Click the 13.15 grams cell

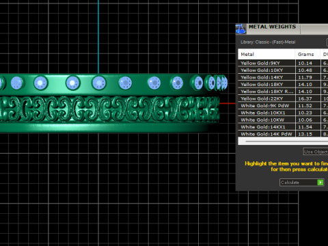pyautogui.click(x=307, y=134)
